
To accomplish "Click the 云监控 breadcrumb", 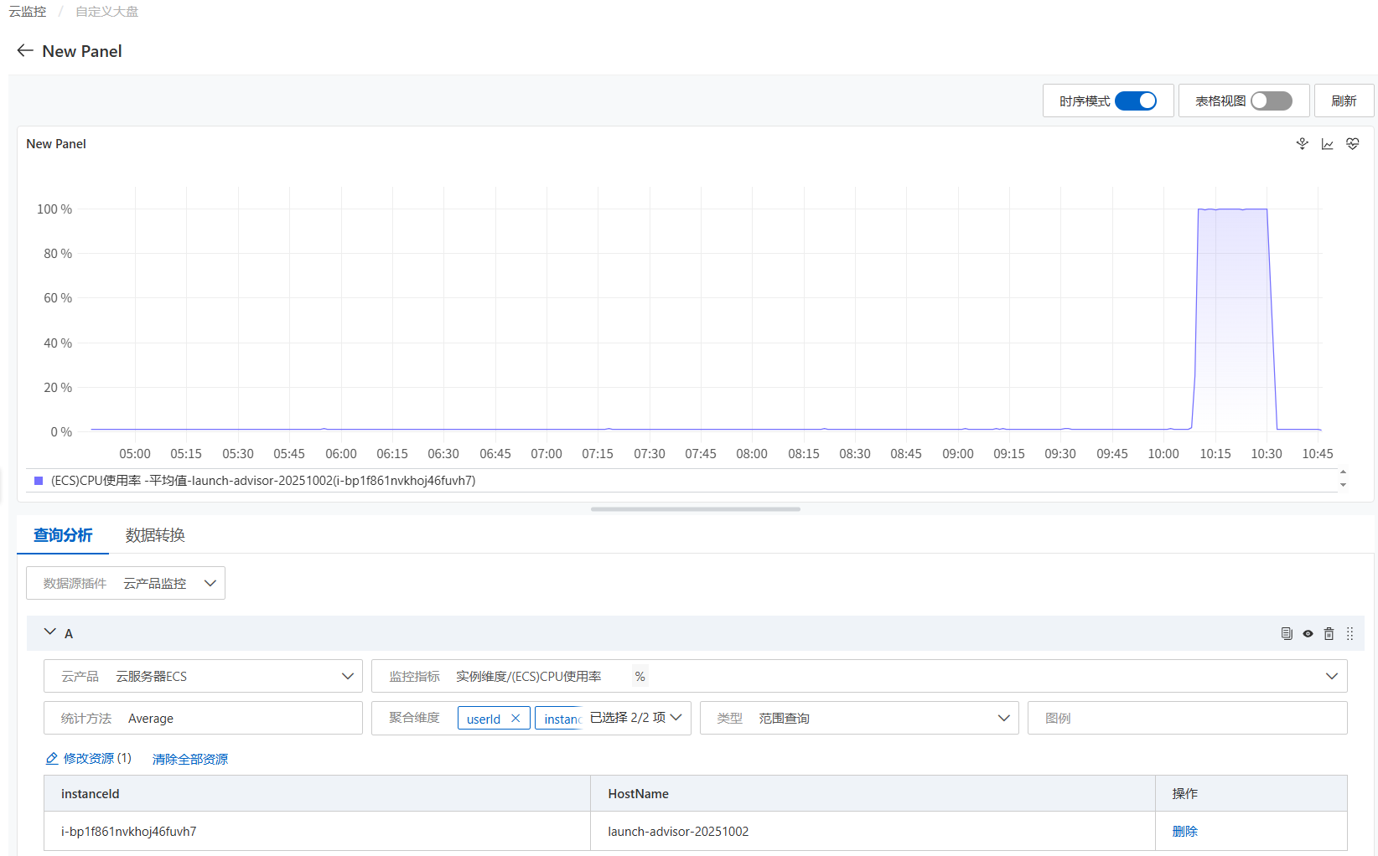I will 28,12.
